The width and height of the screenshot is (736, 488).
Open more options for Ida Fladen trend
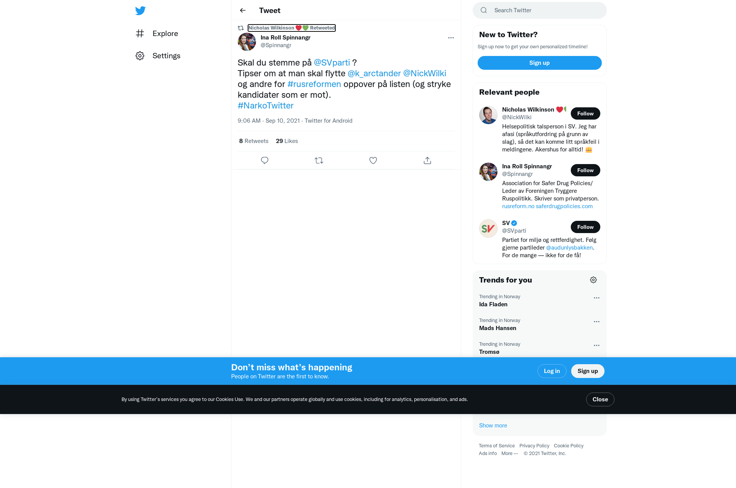(x=596, y=298)
